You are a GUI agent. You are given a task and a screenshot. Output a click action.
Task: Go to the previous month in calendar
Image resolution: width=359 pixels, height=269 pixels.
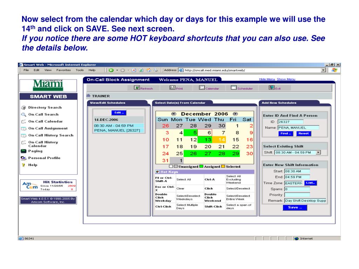tap(174, 114)
